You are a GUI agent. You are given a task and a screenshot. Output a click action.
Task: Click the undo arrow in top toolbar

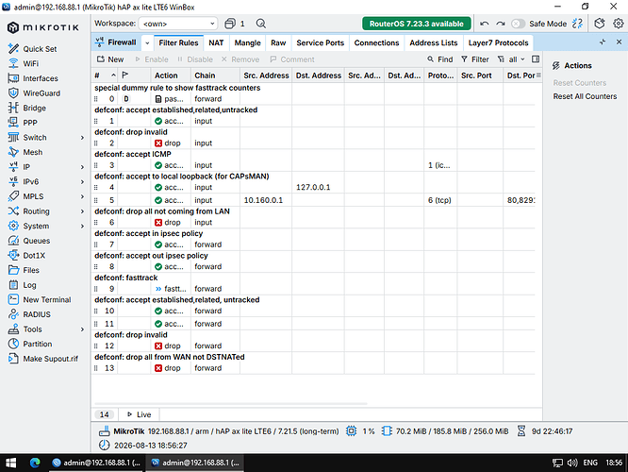[485, 24]
